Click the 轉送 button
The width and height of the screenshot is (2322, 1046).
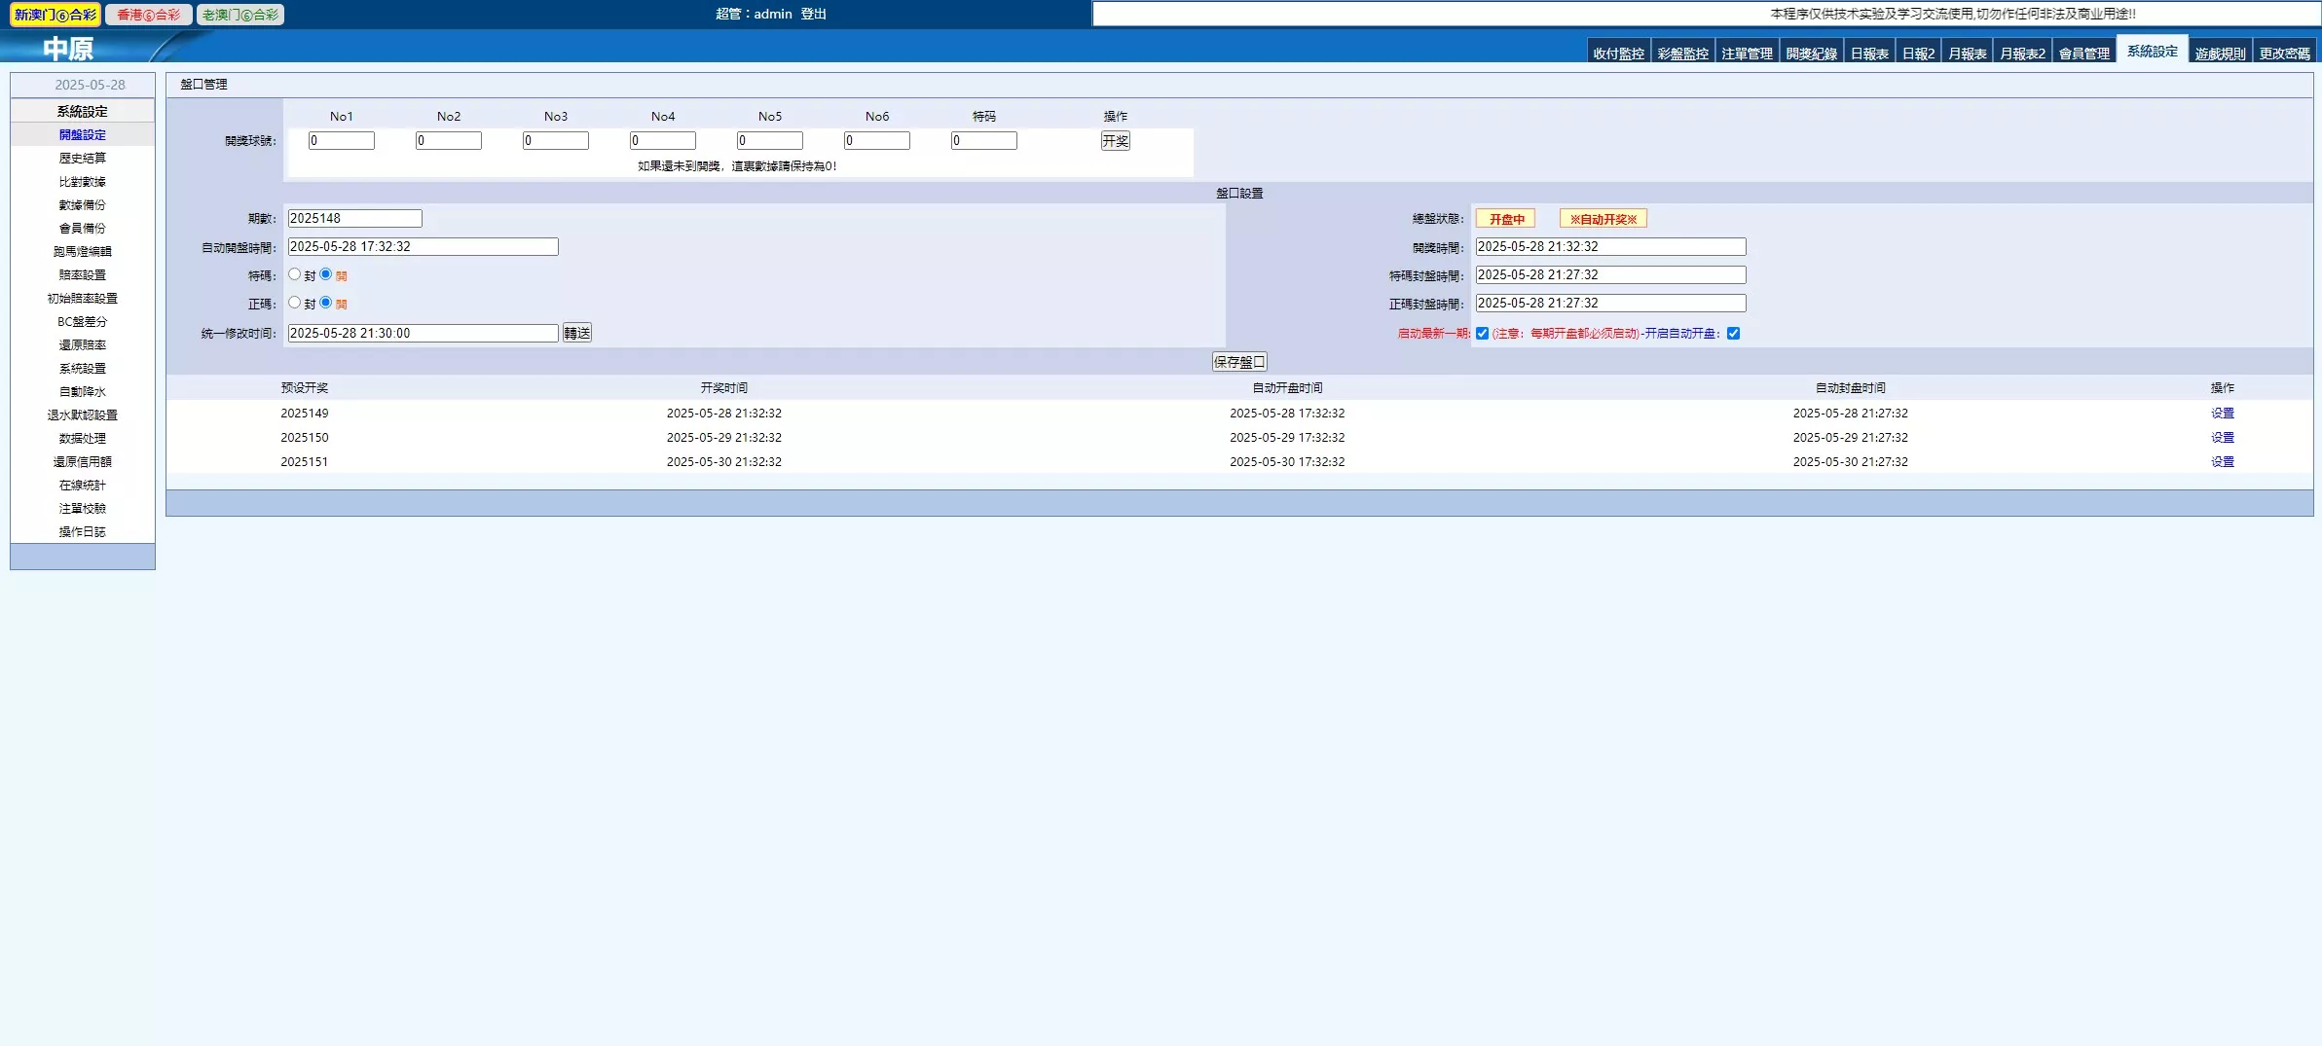click(x=576, y=333)
